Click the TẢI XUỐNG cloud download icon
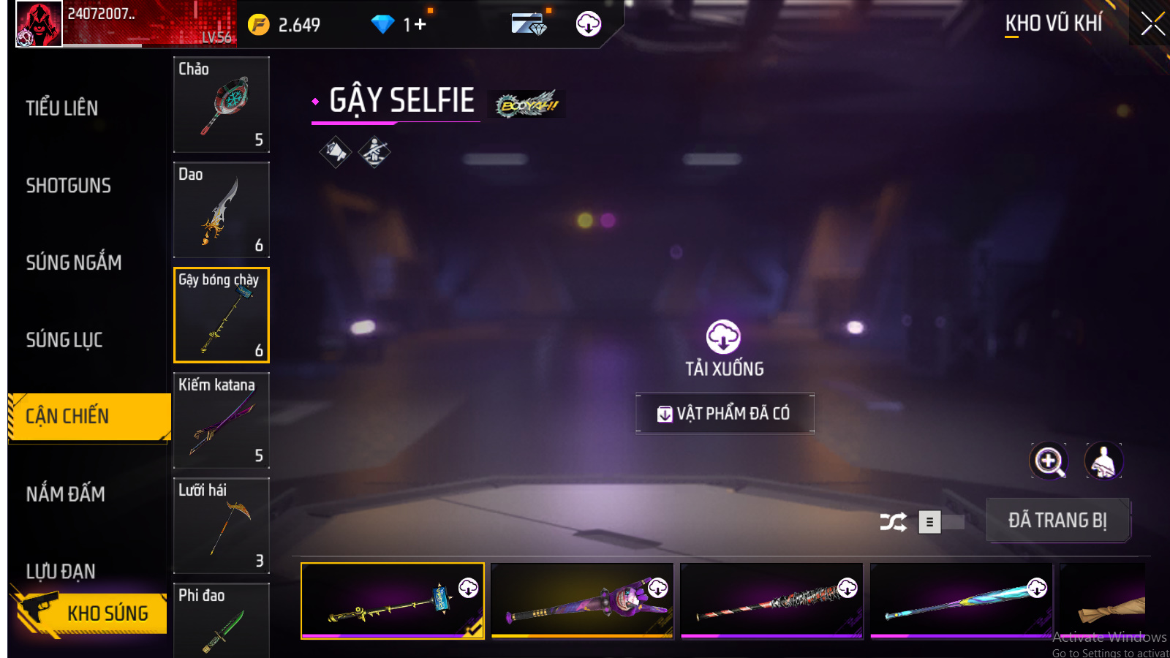The image size is (1170, 658). (x=723, y=337)
